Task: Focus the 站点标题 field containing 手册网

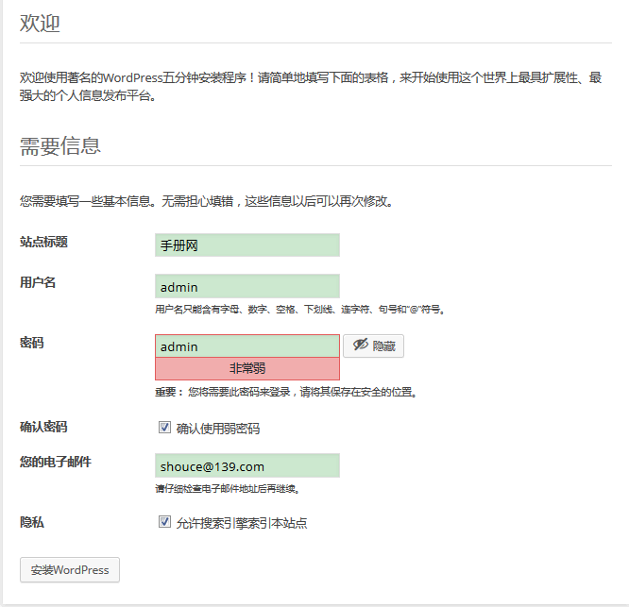Action: coord(246,245)
